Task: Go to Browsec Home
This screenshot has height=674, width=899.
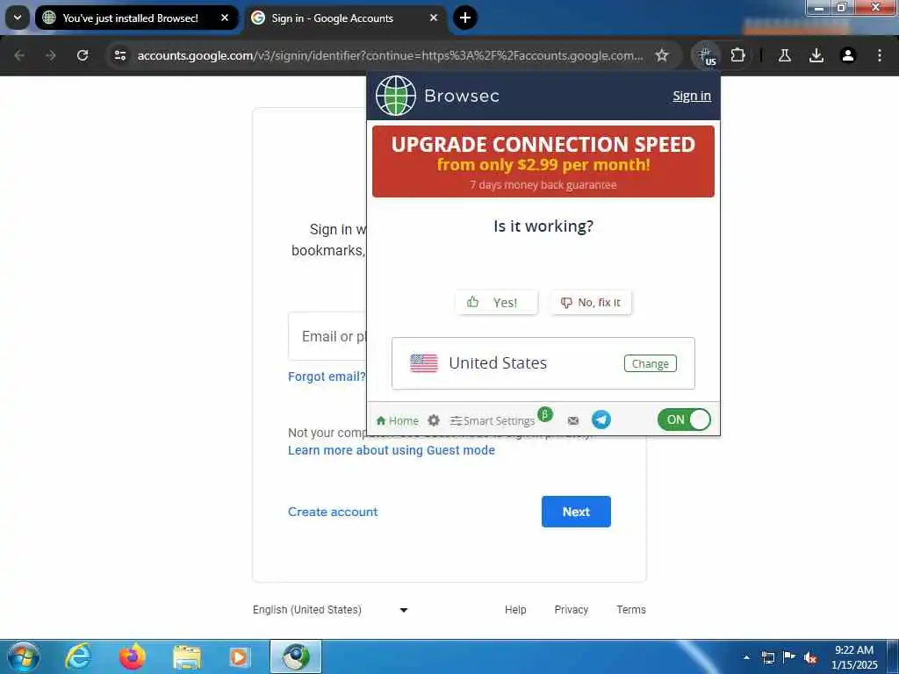Action: [398, 420]
